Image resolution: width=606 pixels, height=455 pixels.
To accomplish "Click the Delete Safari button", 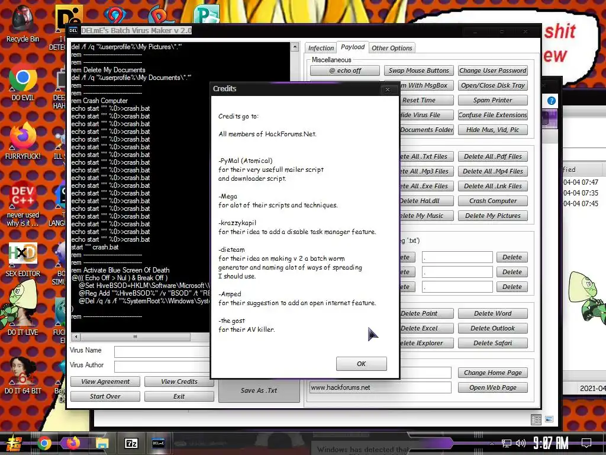I will tap(493, 343).
